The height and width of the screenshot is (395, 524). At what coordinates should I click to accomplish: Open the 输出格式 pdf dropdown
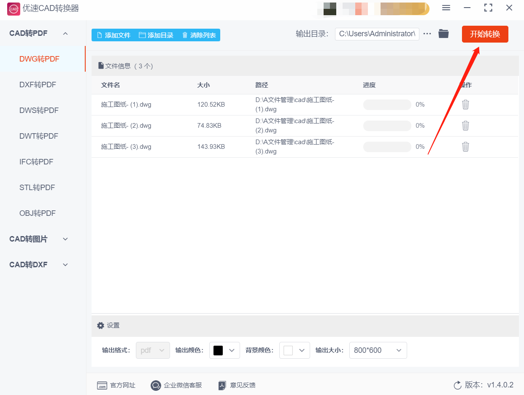point(153,350)
